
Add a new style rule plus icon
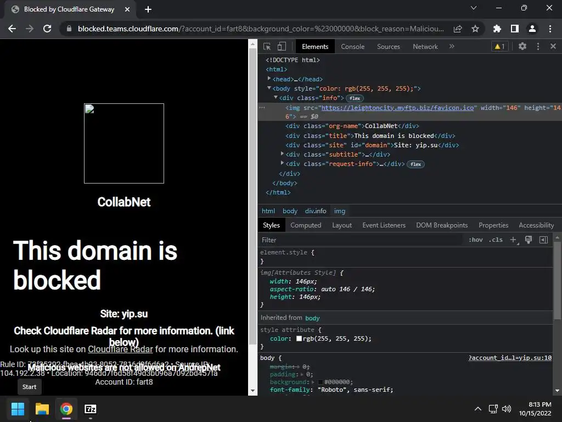point(514,240)
